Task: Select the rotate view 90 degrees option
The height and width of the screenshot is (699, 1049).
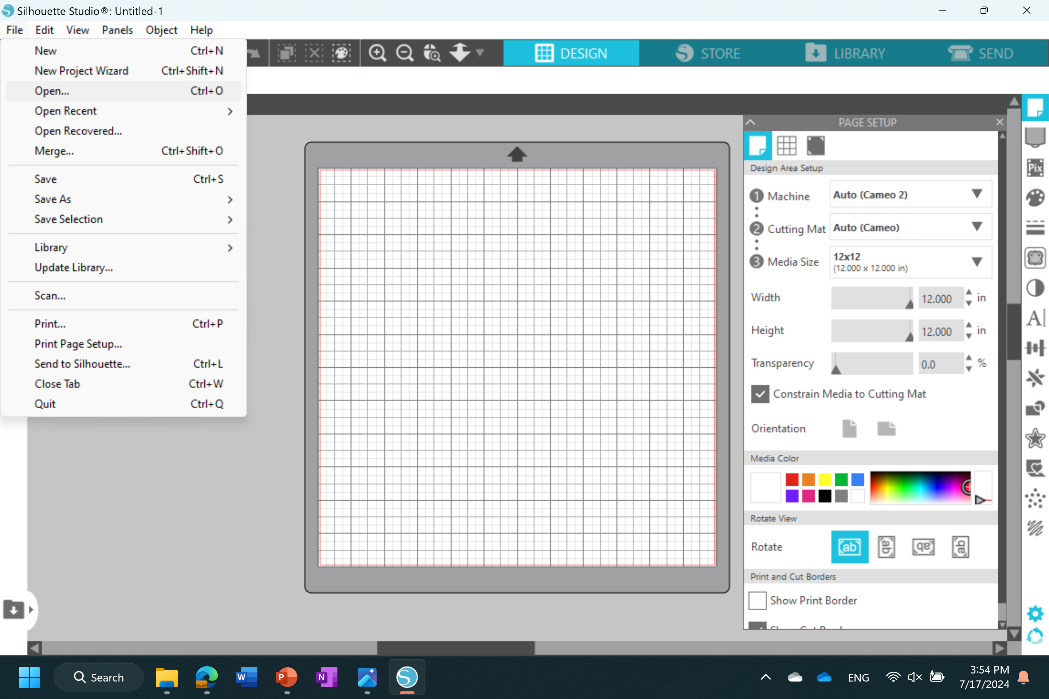Action: tap(886, 547)
